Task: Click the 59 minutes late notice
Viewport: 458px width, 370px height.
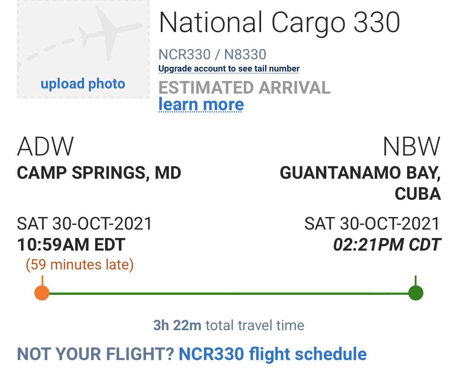Action: [80, 265]
